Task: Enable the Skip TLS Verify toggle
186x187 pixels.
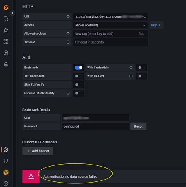Action: pos(78,85)
